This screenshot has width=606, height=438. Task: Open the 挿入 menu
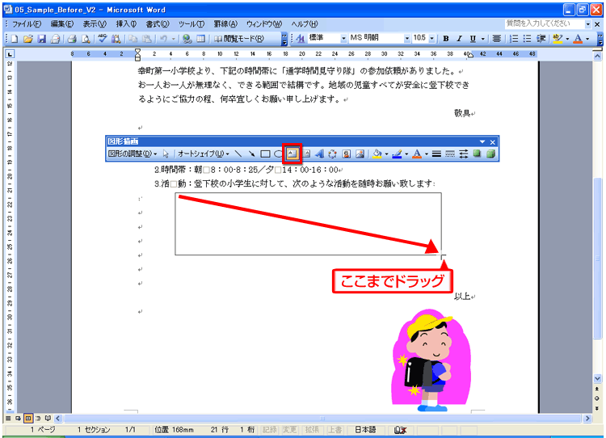point(126,24)
